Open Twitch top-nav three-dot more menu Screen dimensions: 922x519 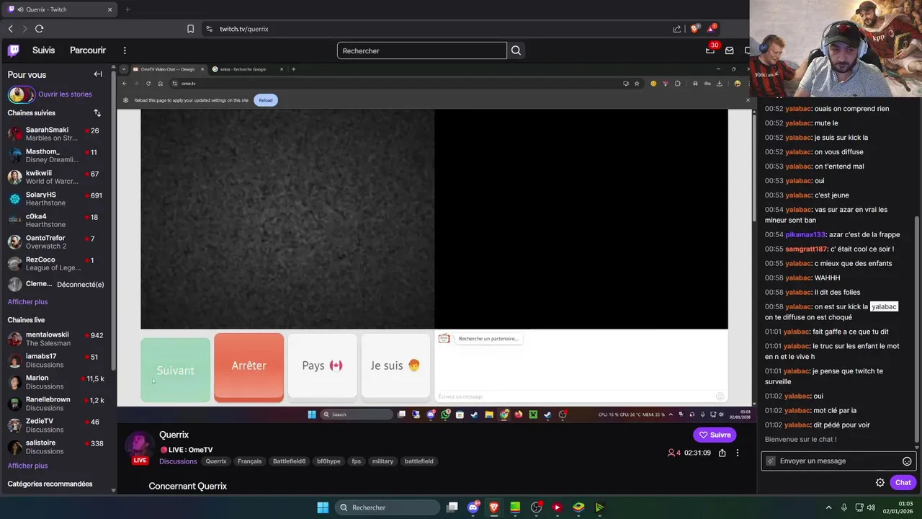(x=125, y=50)
